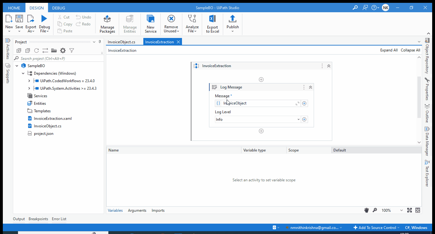435x234 pixels.
Task: Switch to the HOME ribbon tab
Action: pos(14,8)
